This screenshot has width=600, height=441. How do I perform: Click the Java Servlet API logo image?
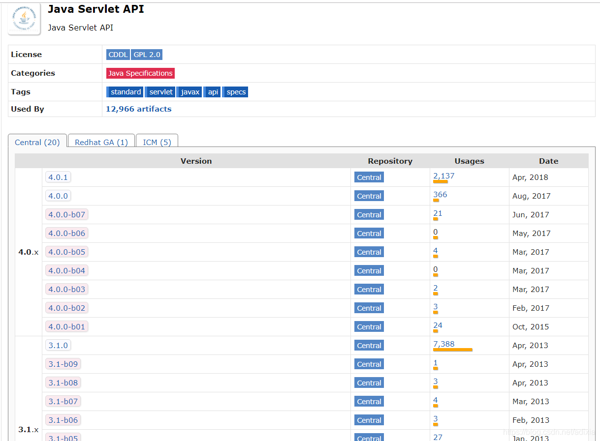(24, 19)
